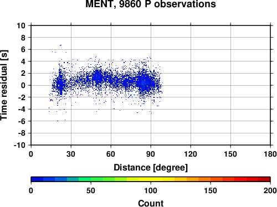Screen dimensions: 277x207
Task: Click the Time residual [s] axis label
Action: click(x=4, y=85)
